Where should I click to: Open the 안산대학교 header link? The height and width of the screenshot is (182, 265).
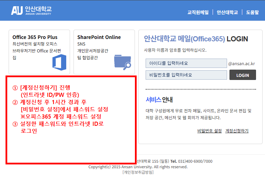click(x=227, y=12)
